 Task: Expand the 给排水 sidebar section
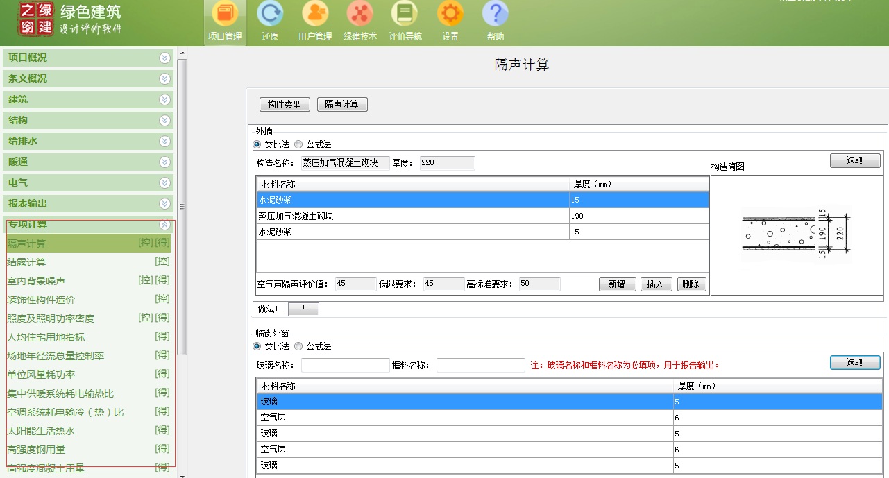pyautogui.click(x=164, y=142)
